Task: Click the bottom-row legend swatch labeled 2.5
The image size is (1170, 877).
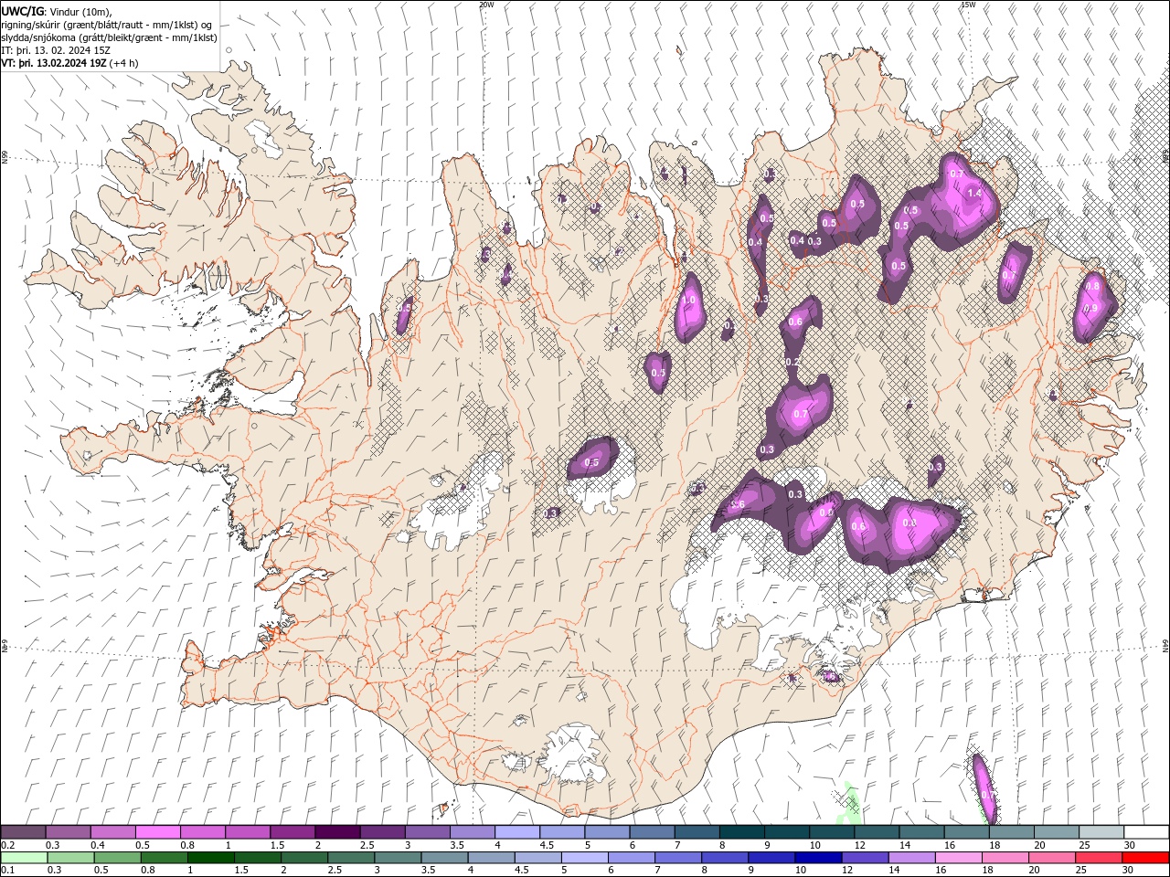Action: (352, 858)
